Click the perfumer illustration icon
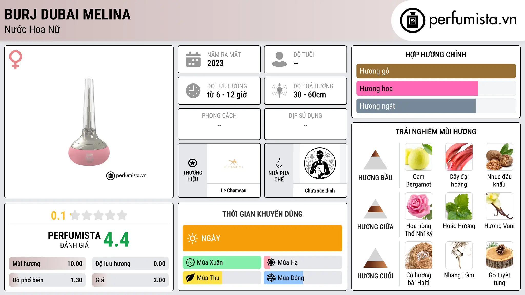The width and height of the screenshot is (525, 295). point(320,163)
